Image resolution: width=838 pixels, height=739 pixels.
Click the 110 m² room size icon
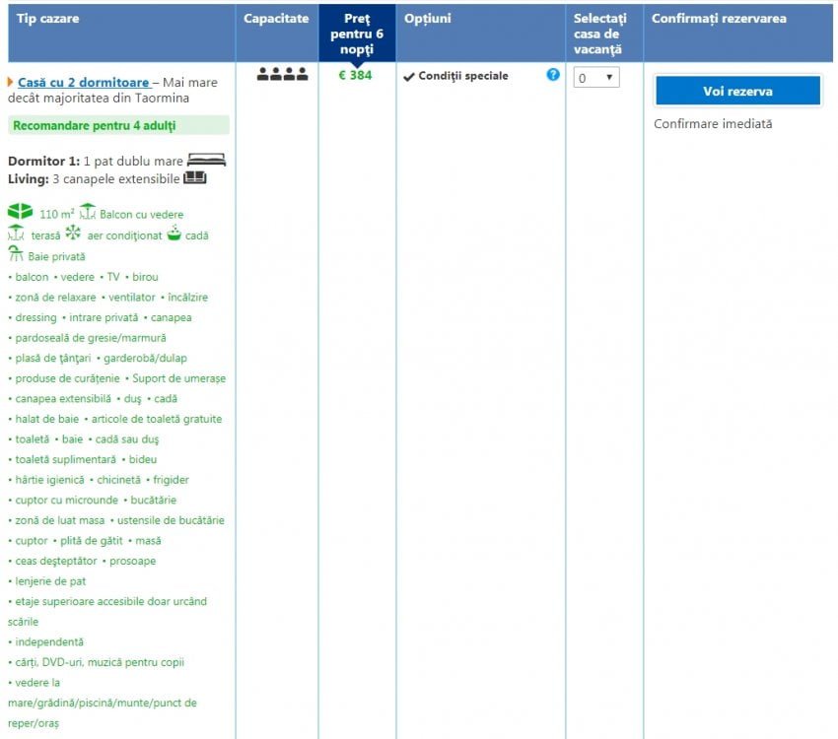20,212
